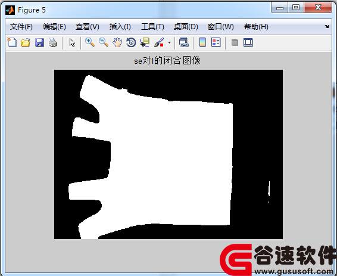Screen dimensions: 337x276
Task: Open the 文件(F) menu
Action: [21, 27]
